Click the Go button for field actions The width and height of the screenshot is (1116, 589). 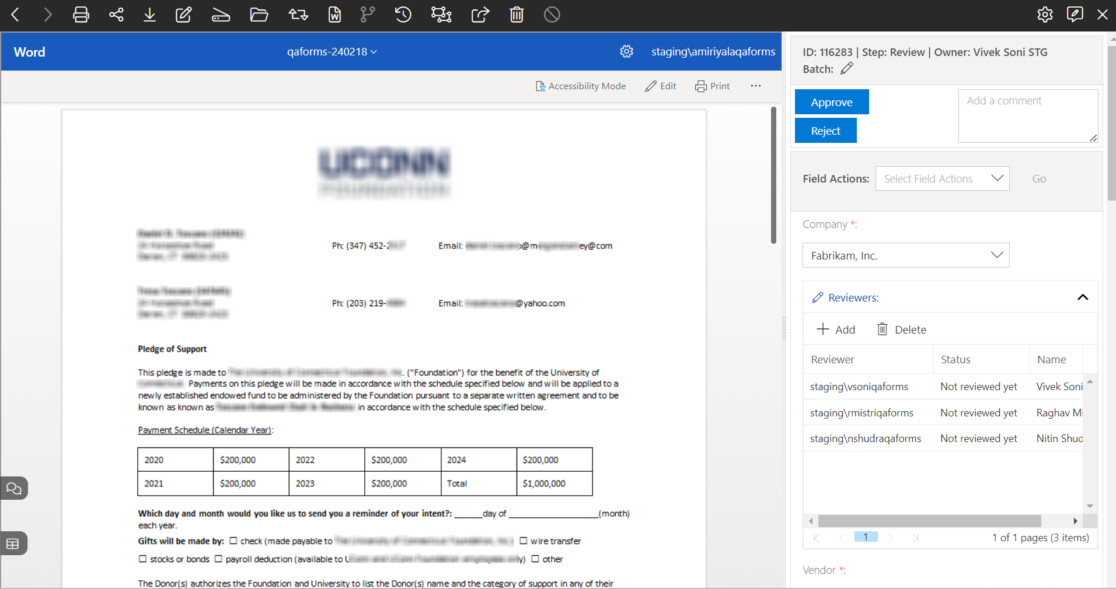click(1039, 178)
